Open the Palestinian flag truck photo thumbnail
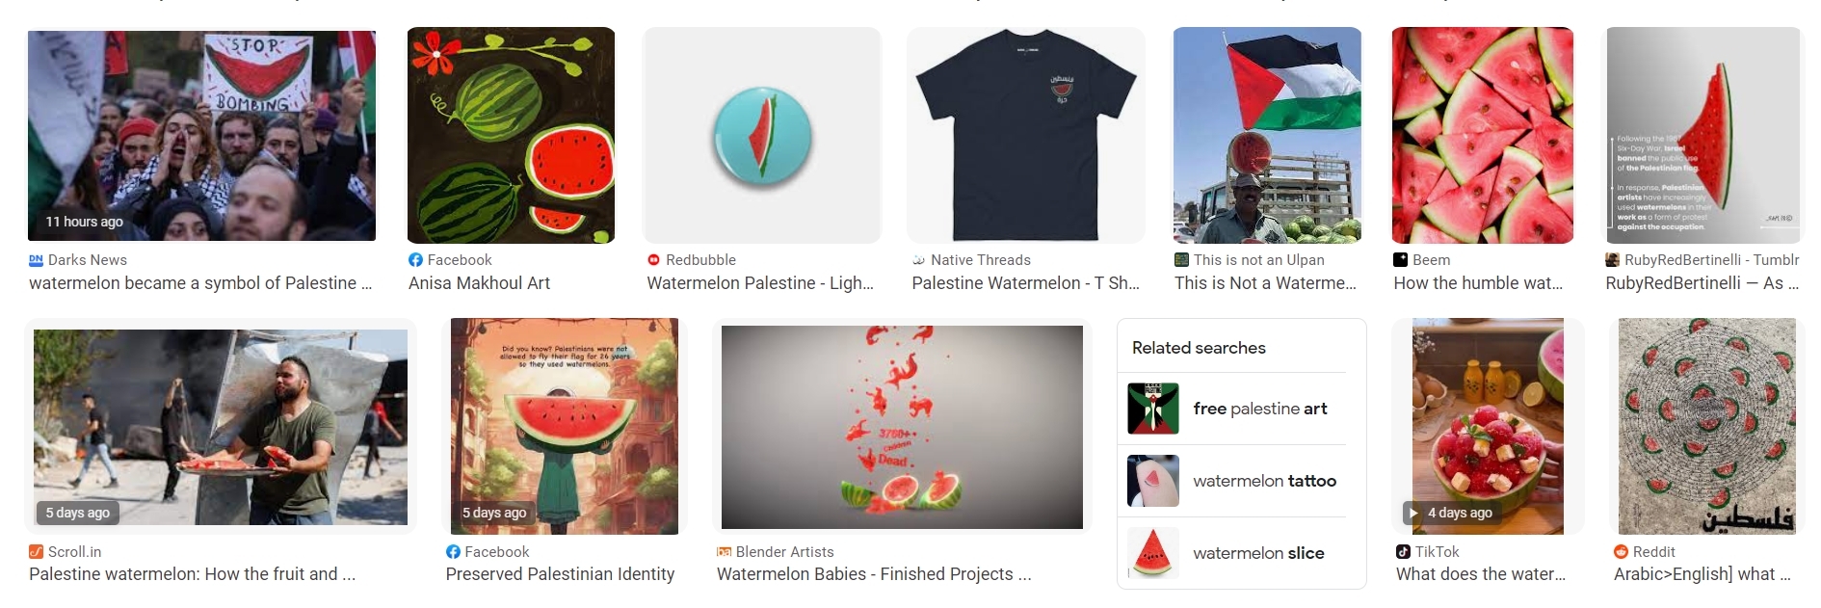Image resolution: width=1821 pixels, height=608 pixels. [1267, 135]
